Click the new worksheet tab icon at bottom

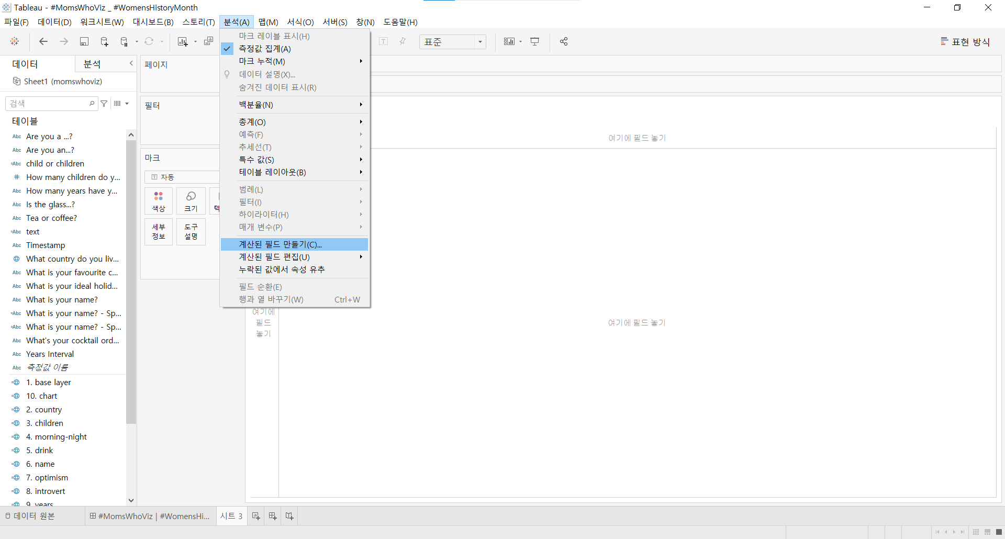tap(256, 516)
